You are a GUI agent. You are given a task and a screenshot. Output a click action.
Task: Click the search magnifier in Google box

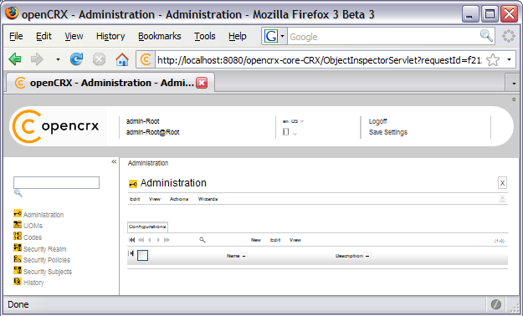pyautogui.click(x=486, y=36)
